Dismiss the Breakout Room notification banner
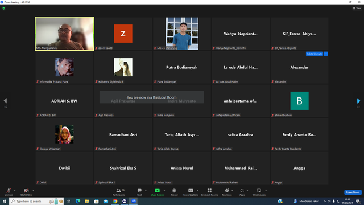 pyautogui.click(x=152, y=97)
